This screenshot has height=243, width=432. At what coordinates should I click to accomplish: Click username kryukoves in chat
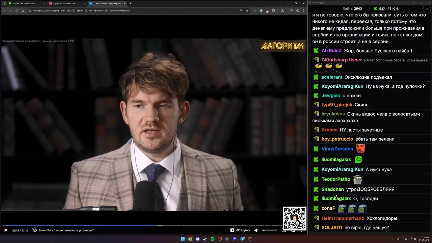point(333,114)
